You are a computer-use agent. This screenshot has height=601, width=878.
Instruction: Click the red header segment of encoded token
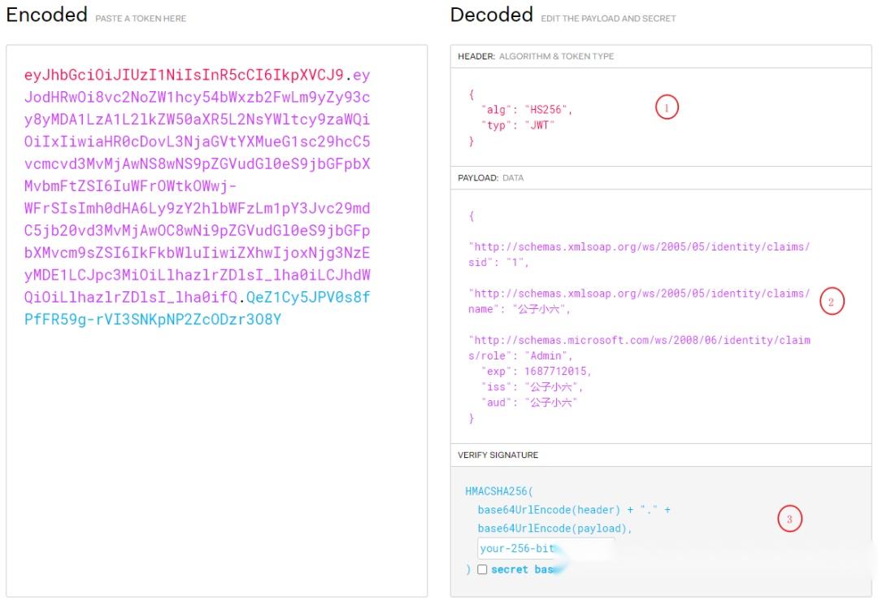point(184,76)
